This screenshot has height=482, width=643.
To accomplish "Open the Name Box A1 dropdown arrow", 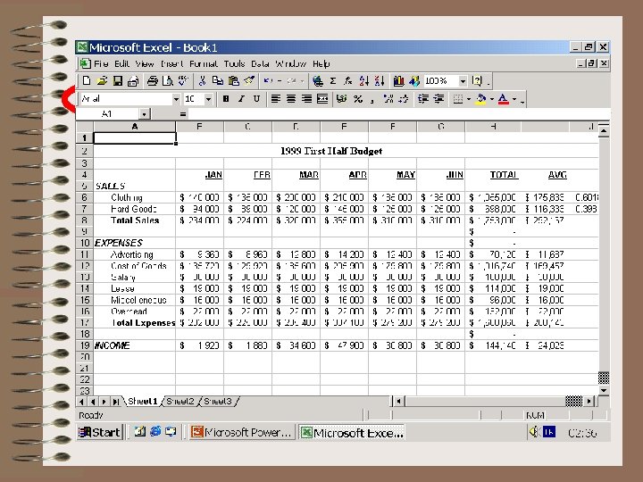I will [x=144, y=114].
